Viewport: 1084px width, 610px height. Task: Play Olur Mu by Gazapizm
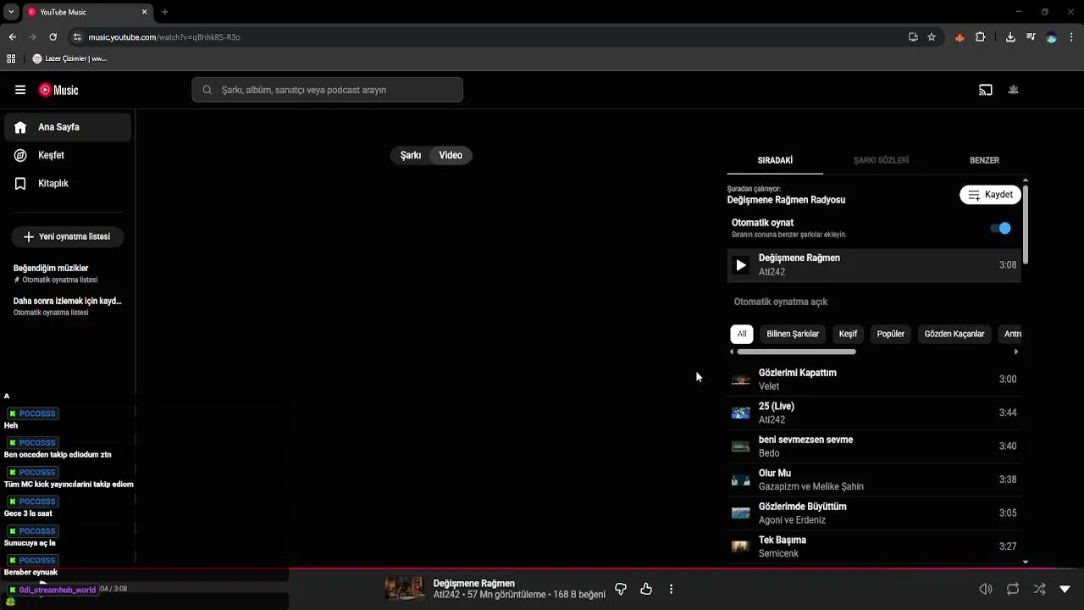[874, 480]
